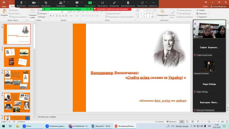Screen dimensions: 229x129
Task: Open Zoom Apps button
Action: 142,4
